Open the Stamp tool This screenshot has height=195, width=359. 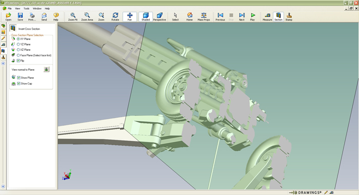click(289, 17)
